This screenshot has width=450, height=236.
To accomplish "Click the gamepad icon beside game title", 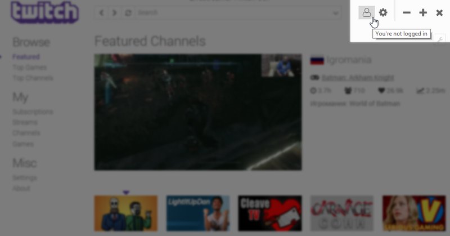I will pos(314,78).
